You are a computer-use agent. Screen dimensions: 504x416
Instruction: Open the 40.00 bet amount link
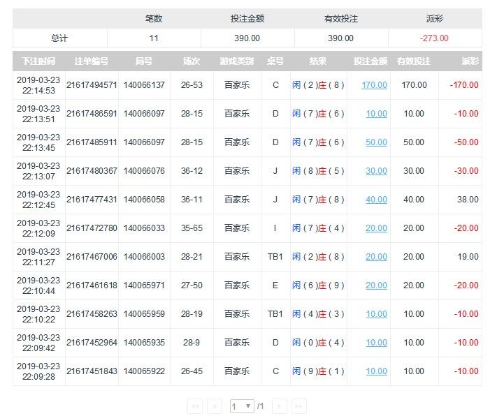[376, 200]
